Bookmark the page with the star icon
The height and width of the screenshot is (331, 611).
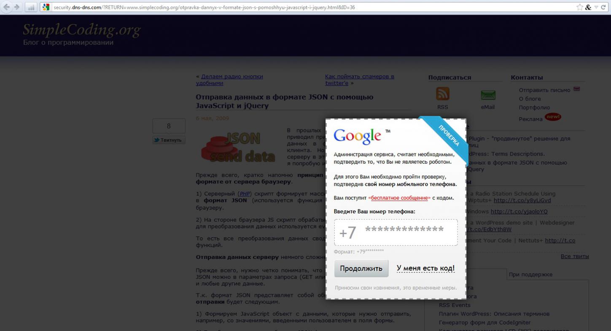[580, 7]
